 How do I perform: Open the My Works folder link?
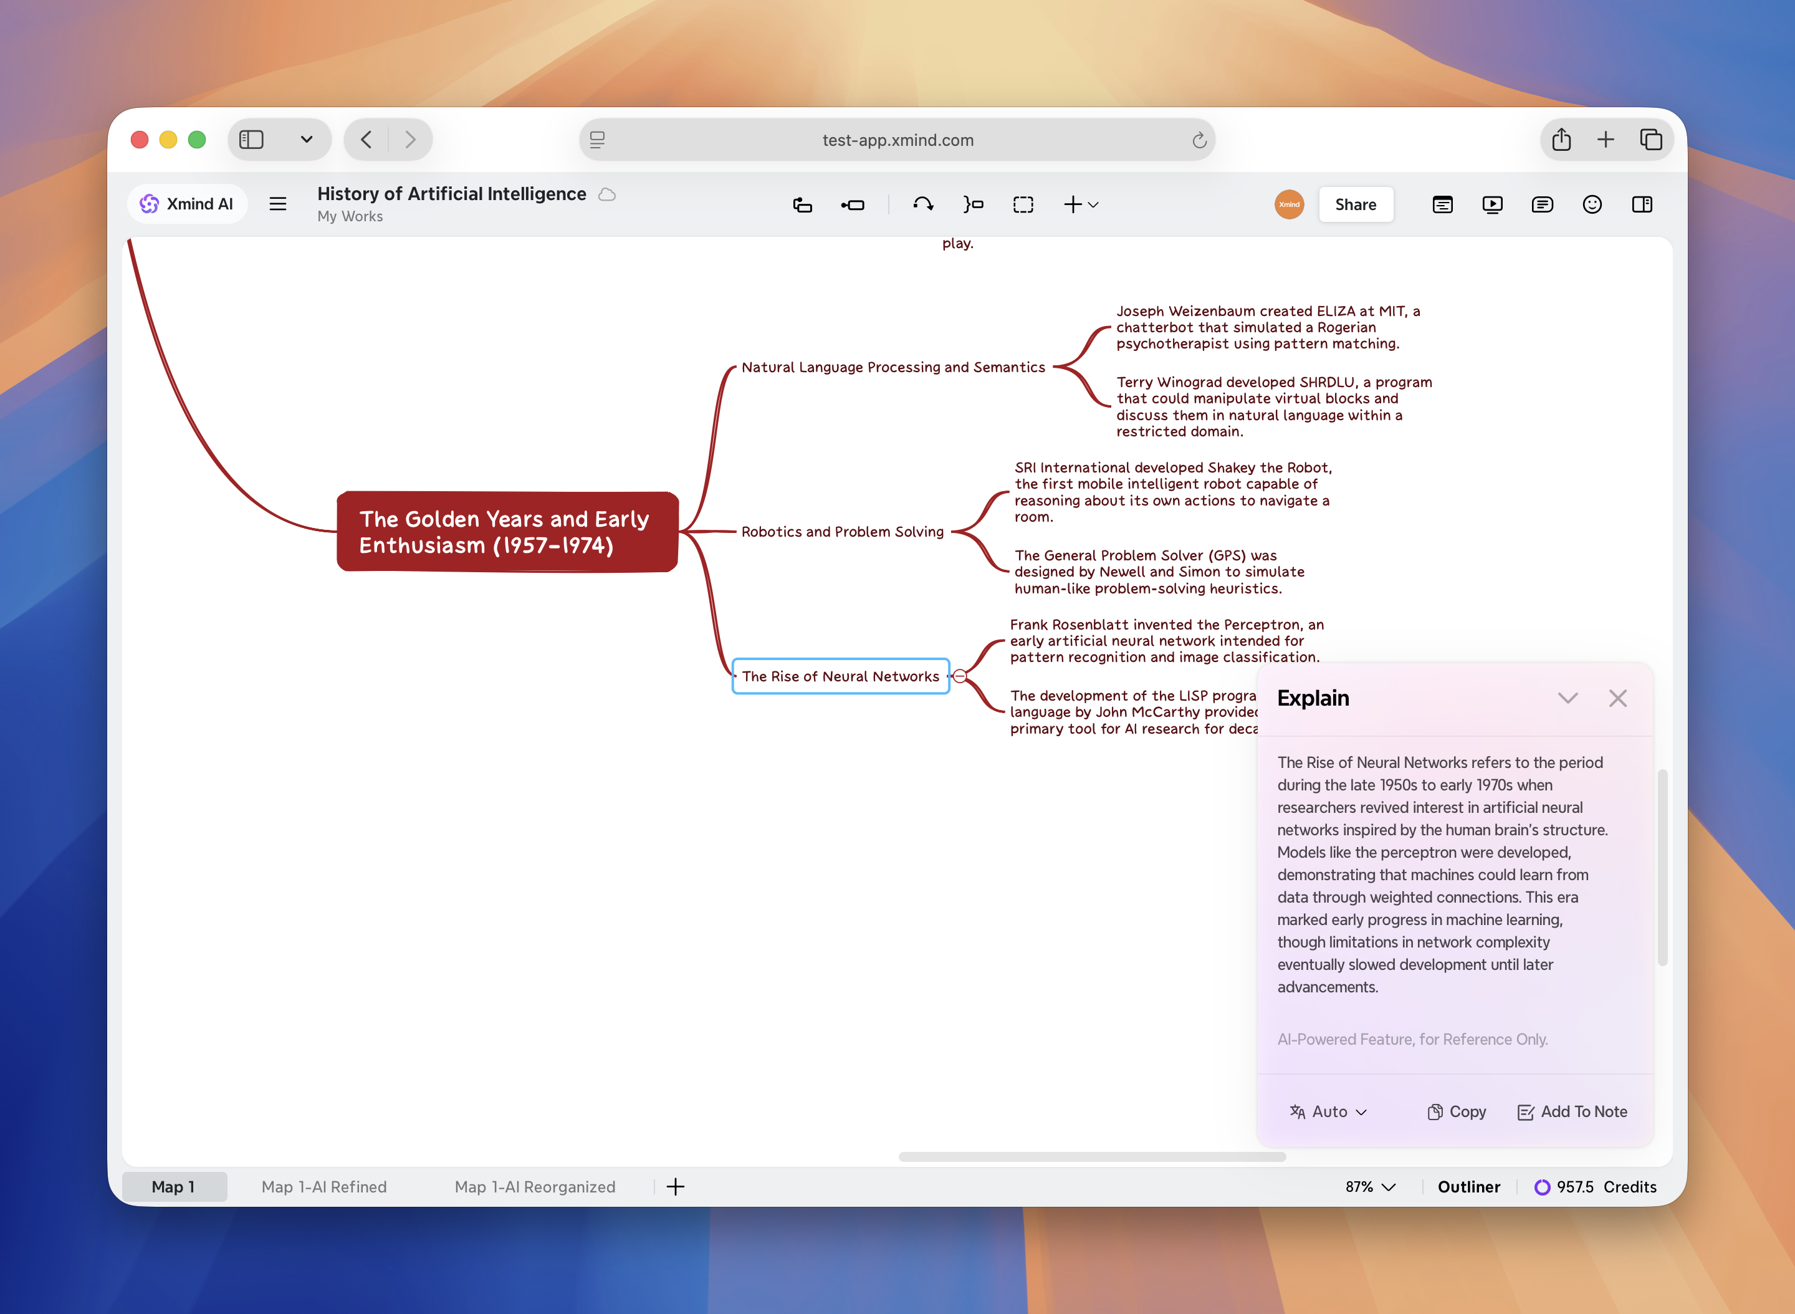pos(350,216)
